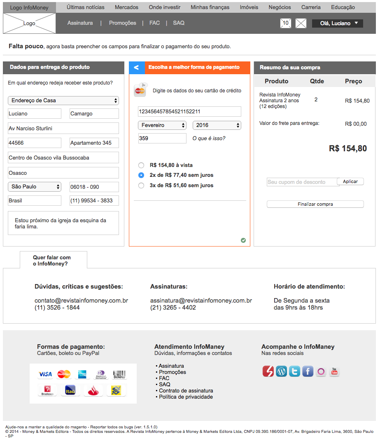Image resolution: width=380 pixels, height=444 pixels.
Task: Click the Seu cupom de desconto field
Action: click(x=302, y=182)
